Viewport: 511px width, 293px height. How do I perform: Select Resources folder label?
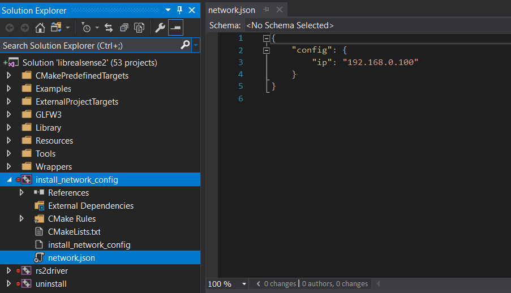coord(54,141)
